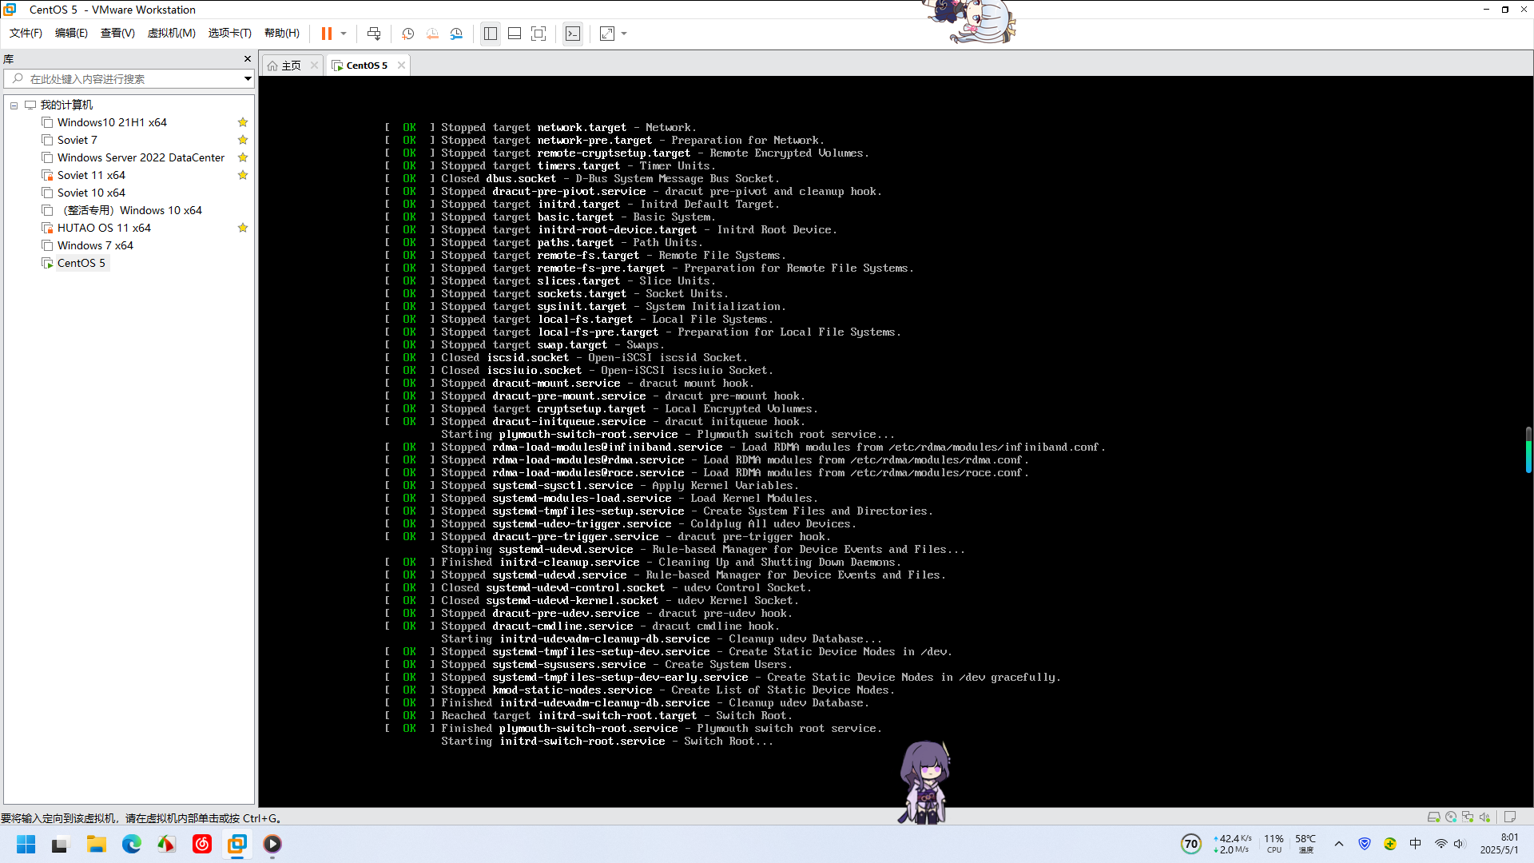Screen dimensions: 1534x863
Task: Click the CD/DVD drive status icon
Action: [x=1451, y=817]
